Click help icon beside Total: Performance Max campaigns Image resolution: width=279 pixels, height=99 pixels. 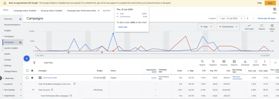click(71, 96)
